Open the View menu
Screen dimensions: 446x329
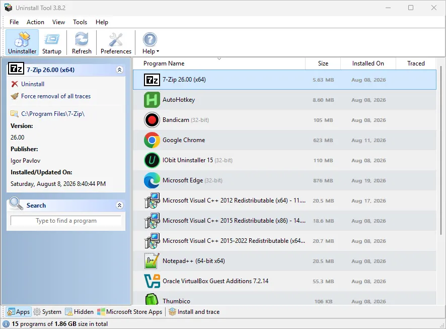point(58,22)
